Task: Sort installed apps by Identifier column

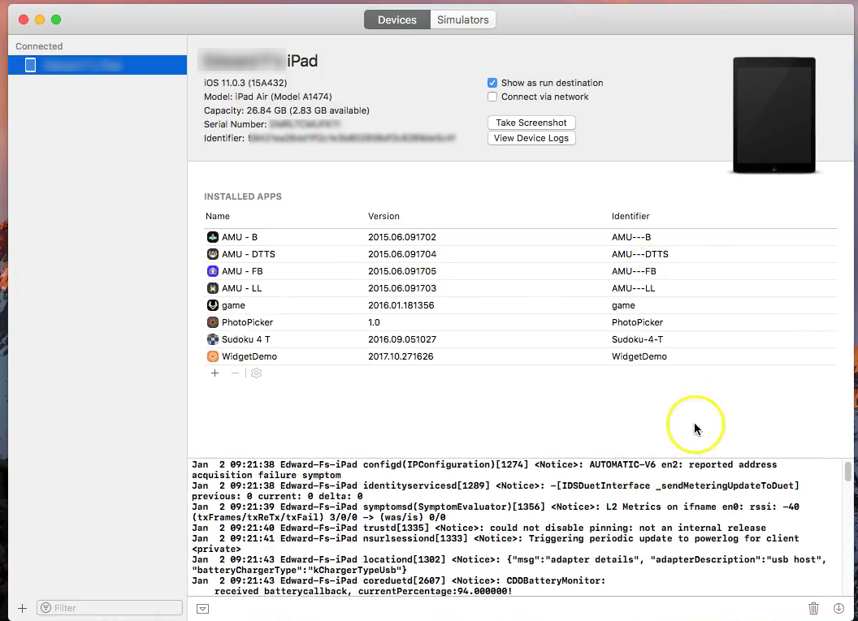Action: click(x=630, y=216)
